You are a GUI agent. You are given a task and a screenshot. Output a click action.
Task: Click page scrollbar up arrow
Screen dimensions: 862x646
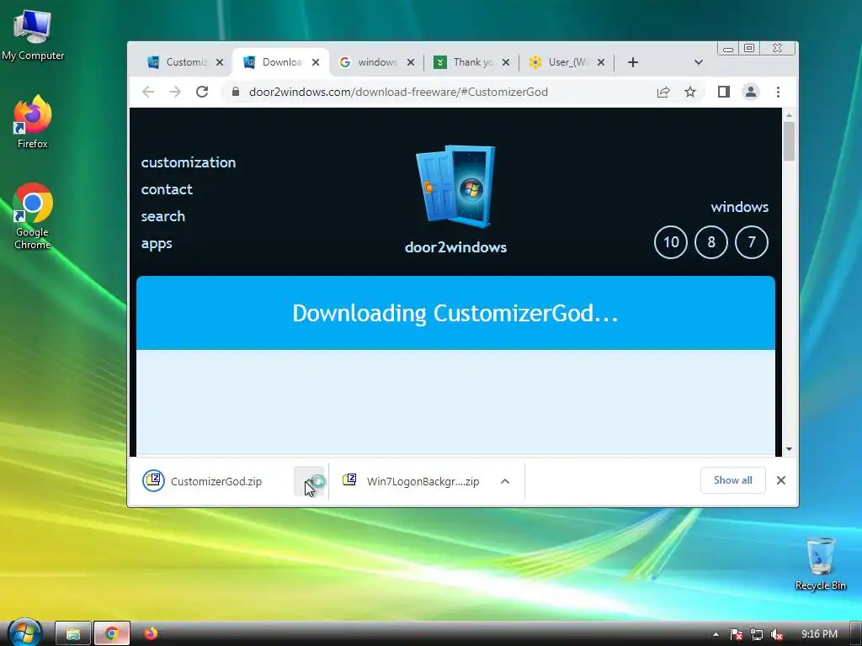pos(790,114)
